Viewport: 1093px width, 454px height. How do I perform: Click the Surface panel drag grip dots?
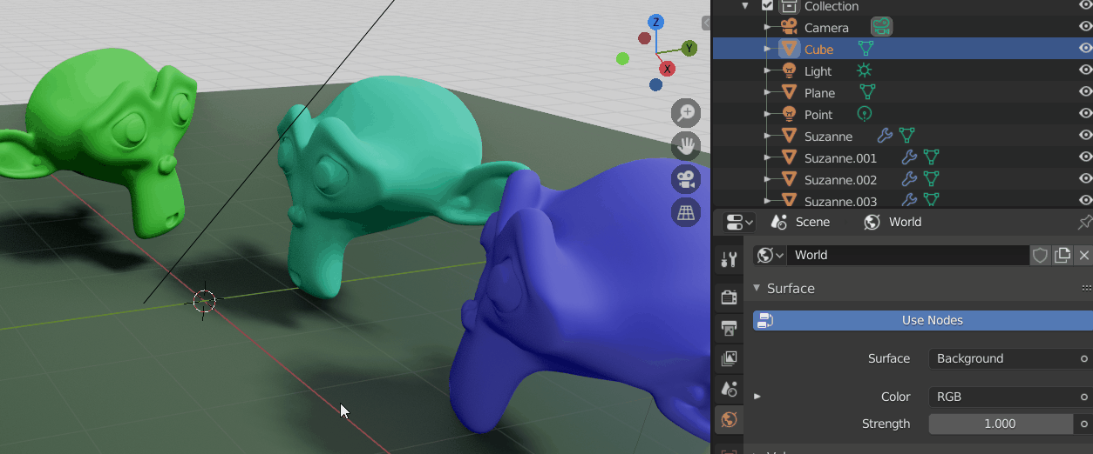pyautogui.click(x=1086, y=288)
